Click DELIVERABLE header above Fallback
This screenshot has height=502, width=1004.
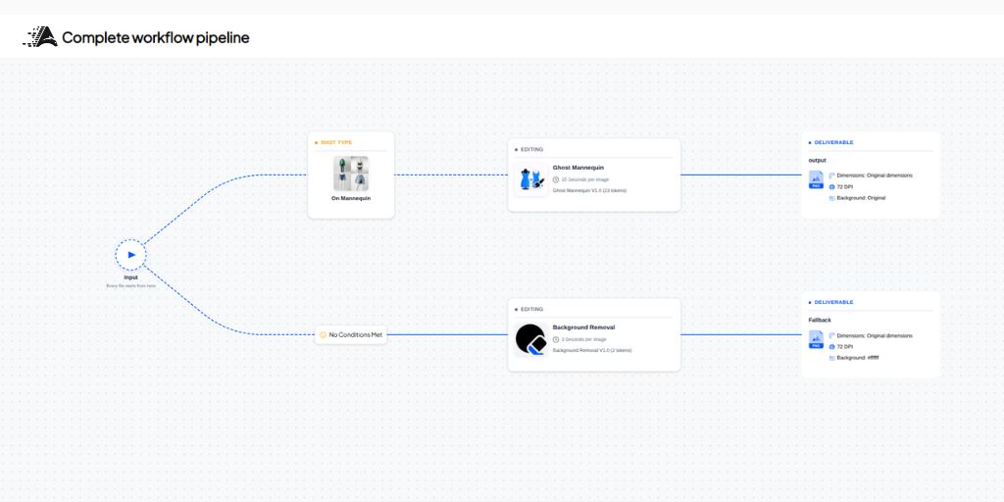pyautogui.click(x=833, y=302)
